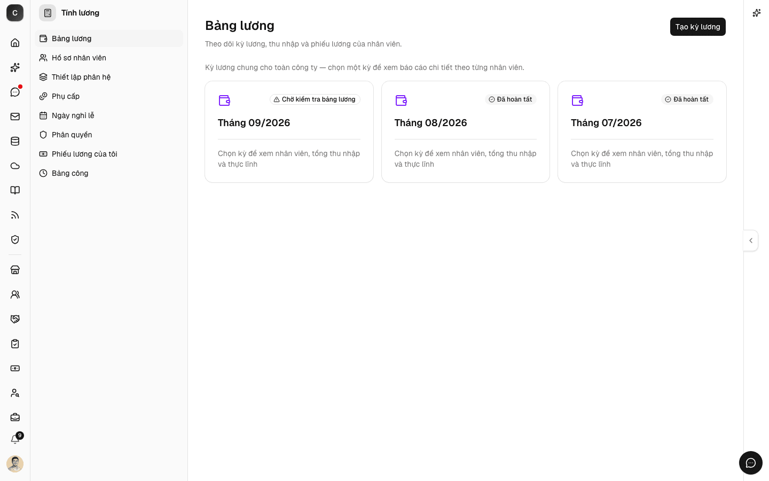
Task: Click the sparkle assistant icon top right
Action: tap(757, 13)
